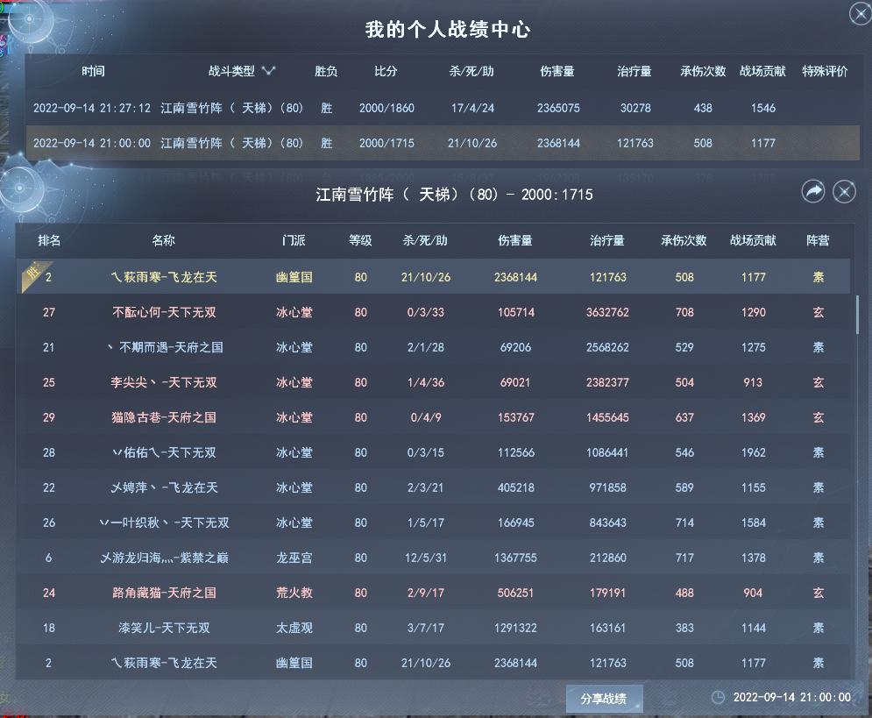
Task: Click the highlighted 荻雨寒-飞龙在天 top row
Action: pos(433,276)
